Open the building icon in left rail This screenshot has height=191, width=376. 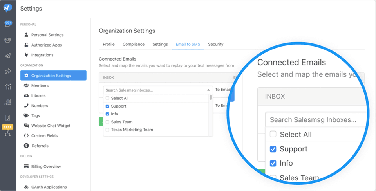pyautogui.click(x=8, y=117)
